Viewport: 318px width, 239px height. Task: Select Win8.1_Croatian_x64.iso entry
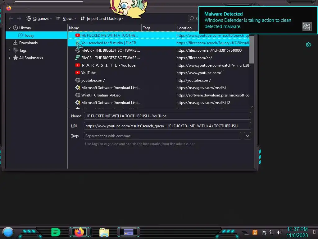tap(158, 95)
